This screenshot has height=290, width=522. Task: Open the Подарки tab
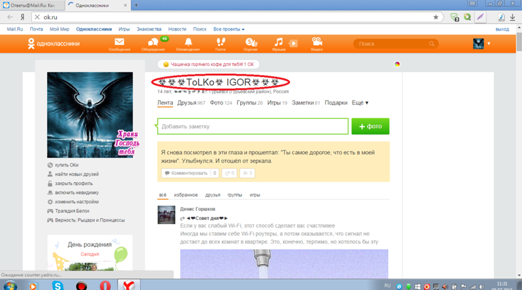point(336,103)
